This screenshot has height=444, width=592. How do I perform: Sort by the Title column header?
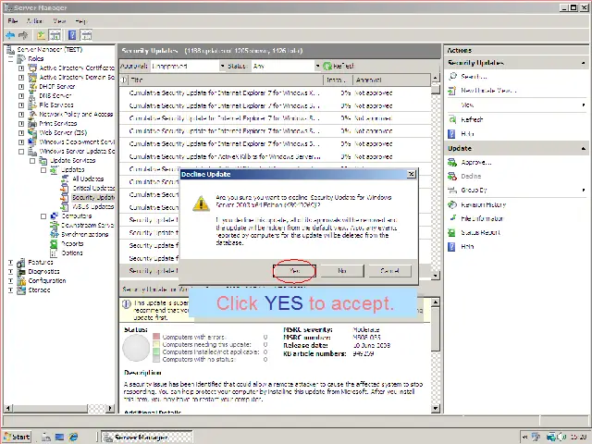pyautogui.click(x=226, y=80)
